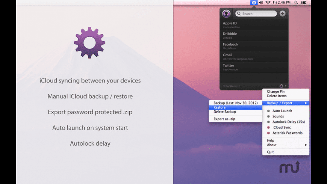Click inside the Search field
The height and width of the screenshot is (184, 327).
(256, 14)
